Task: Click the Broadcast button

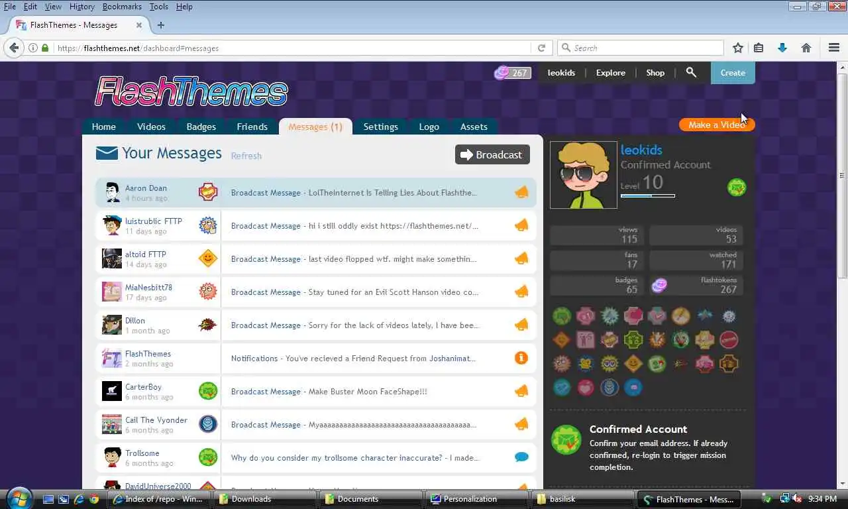Action: point(492,154)
